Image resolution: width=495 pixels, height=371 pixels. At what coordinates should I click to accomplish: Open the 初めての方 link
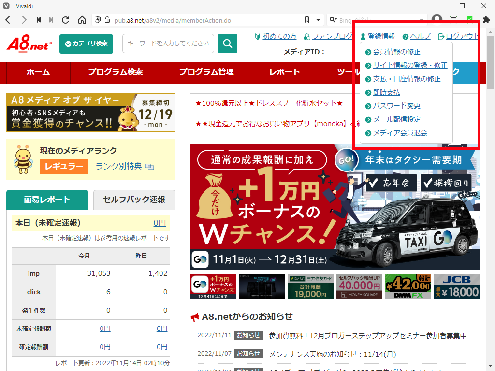[x=279, y=36]
